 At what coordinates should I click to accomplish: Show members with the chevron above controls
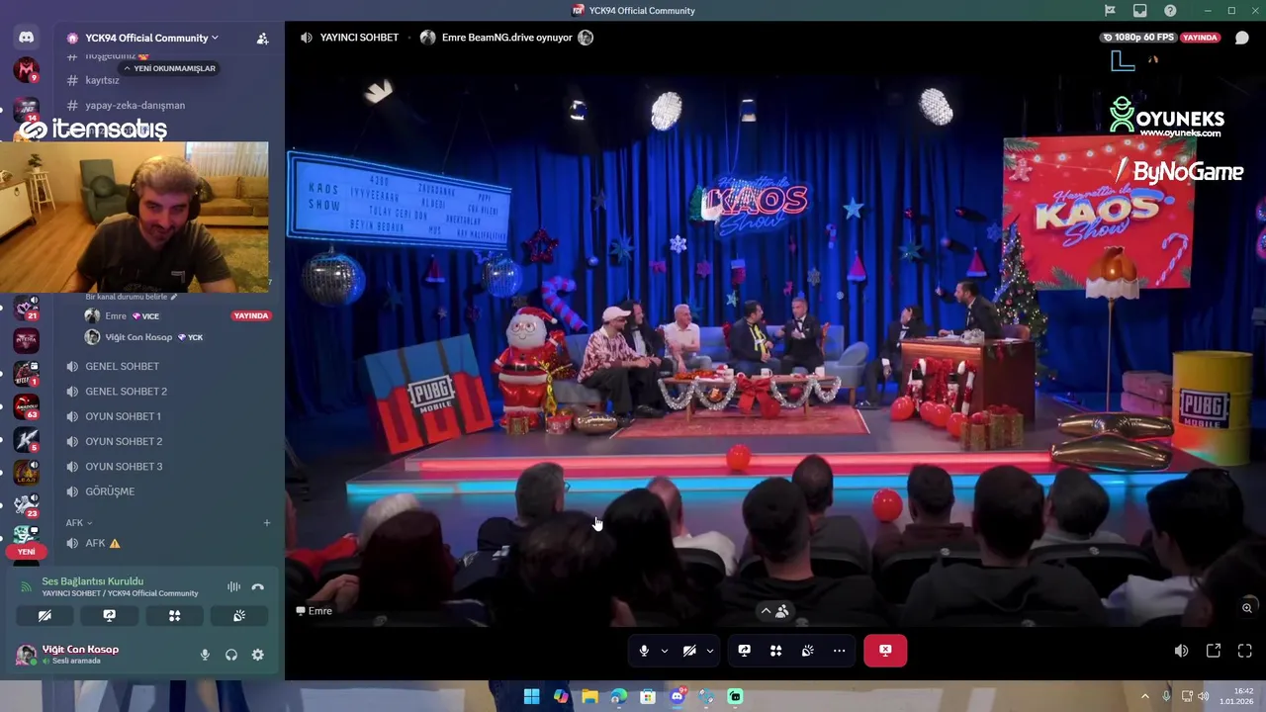coord(774,611)
